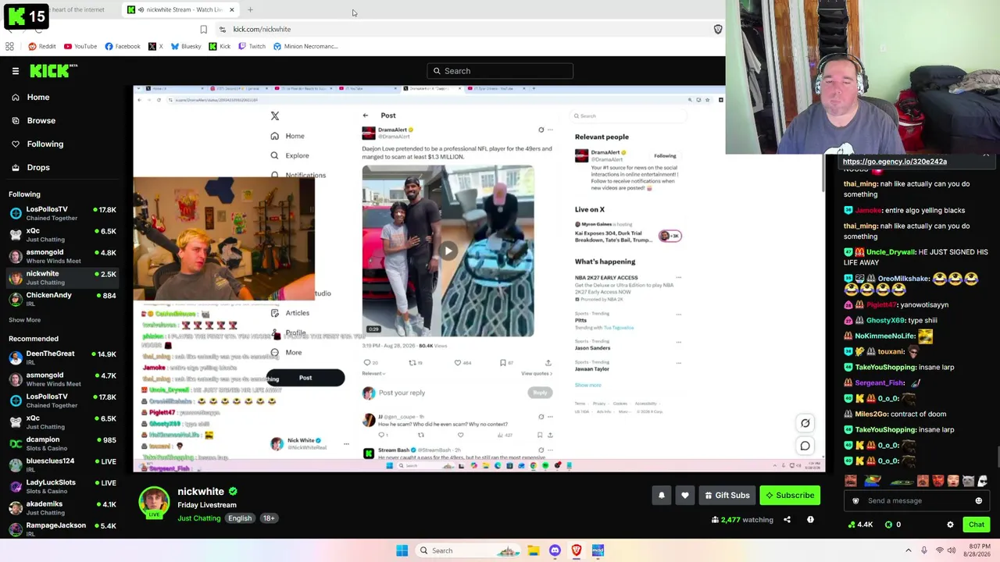Screen dimensions: 1000x562
Task: Close the pinned link banner in chat
Action: point(986,155)
